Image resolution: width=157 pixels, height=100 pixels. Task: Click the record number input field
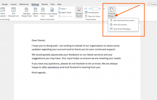95,9
